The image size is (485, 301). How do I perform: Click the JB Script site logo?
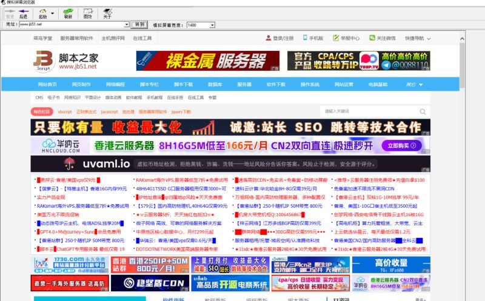click(43, 61)
